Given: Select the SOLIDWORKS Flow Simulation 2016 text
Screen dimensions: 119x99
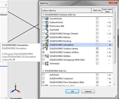Looking at the screenshot, I should pyautogui.click(x=67, y=82).
